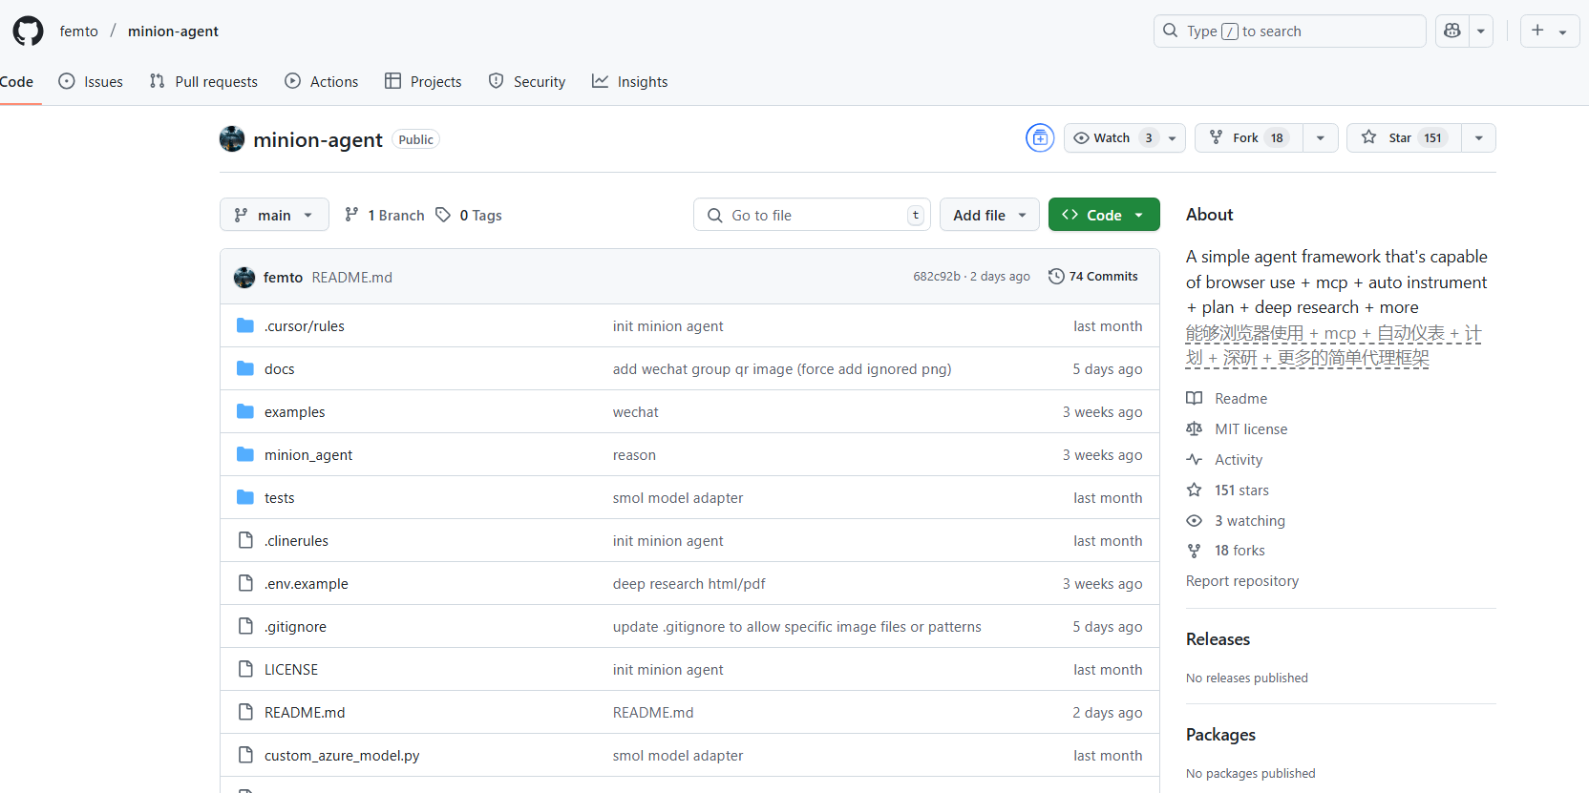Click the minion_agent folder icon

(245, 454)
